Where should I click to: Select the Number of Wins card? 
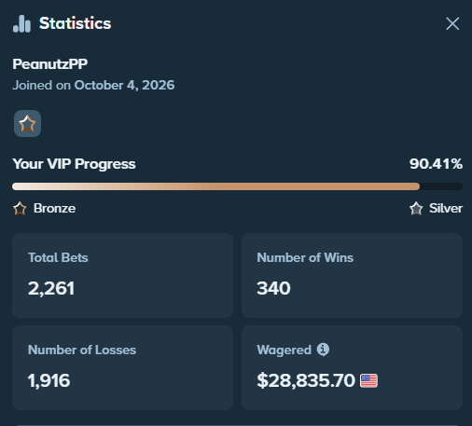pyautogui.click(x=352, y=275)
